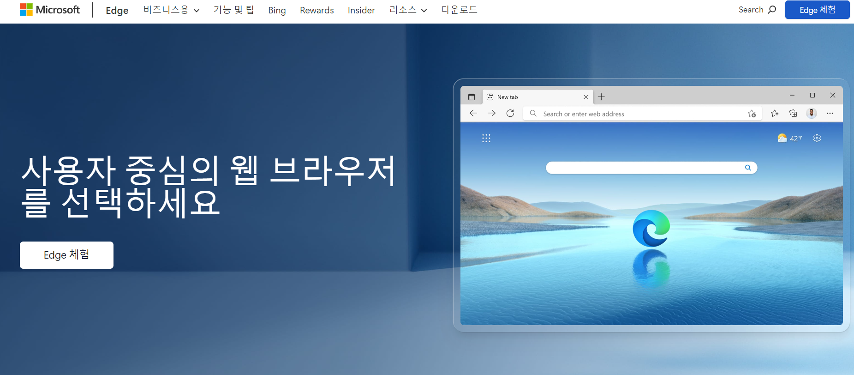Click the profile avatar icon

click(x=812, y=113)
